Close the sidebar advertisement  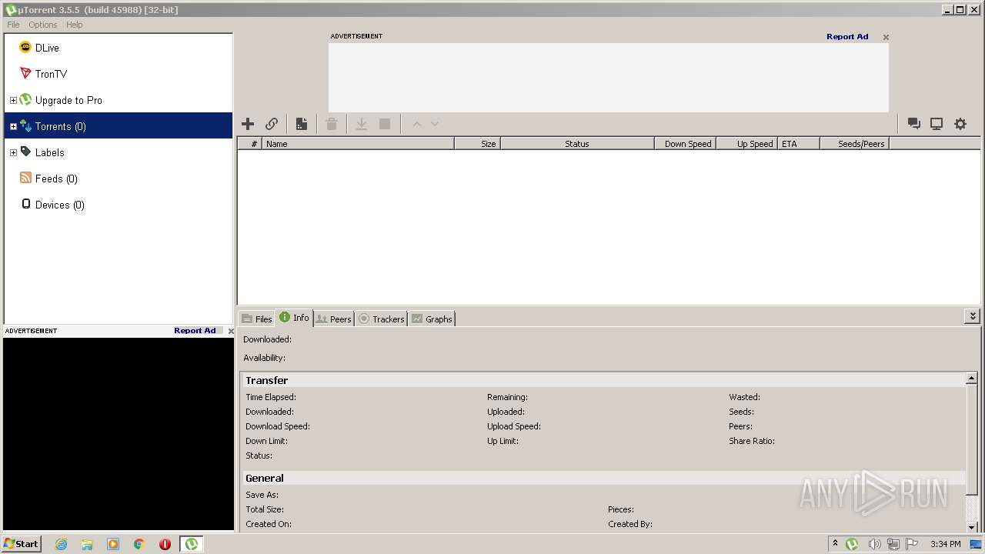pyautogui.click(x=231, y=331)
